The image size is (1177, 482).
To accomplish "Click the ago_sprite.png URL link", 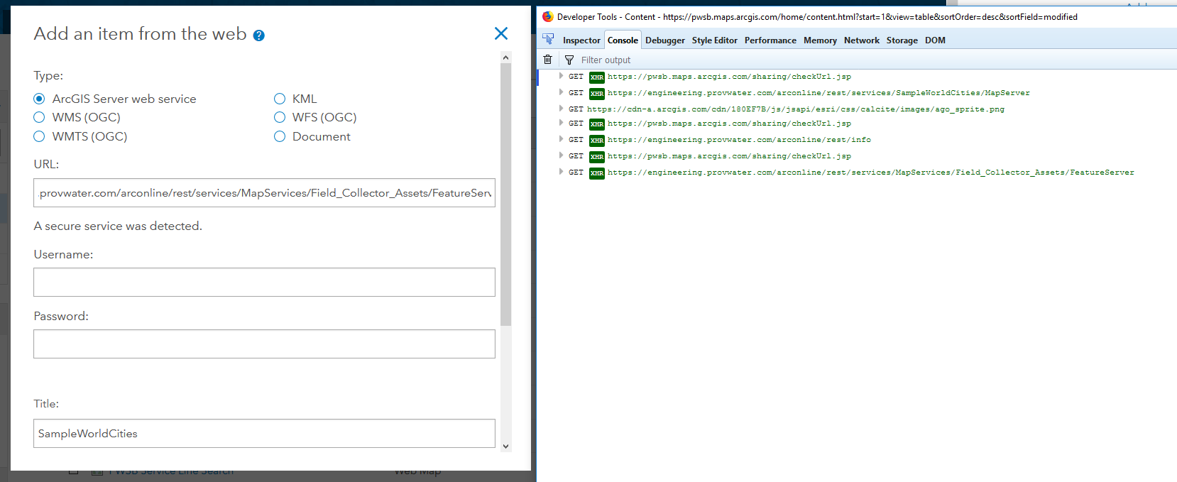I will point(796,109).
